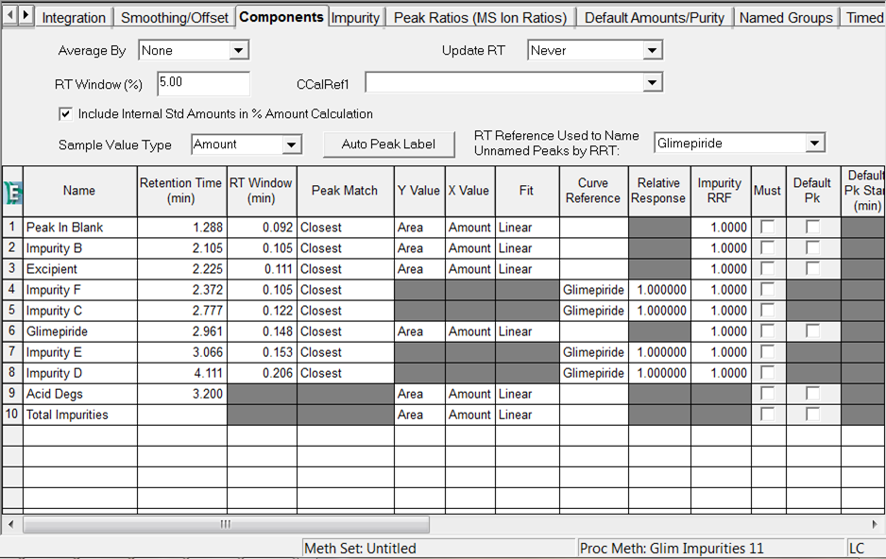886x559 pixels.
Task: Click the table edit icon in header corner
Action: pyautogui.click(x=12, y=192)
